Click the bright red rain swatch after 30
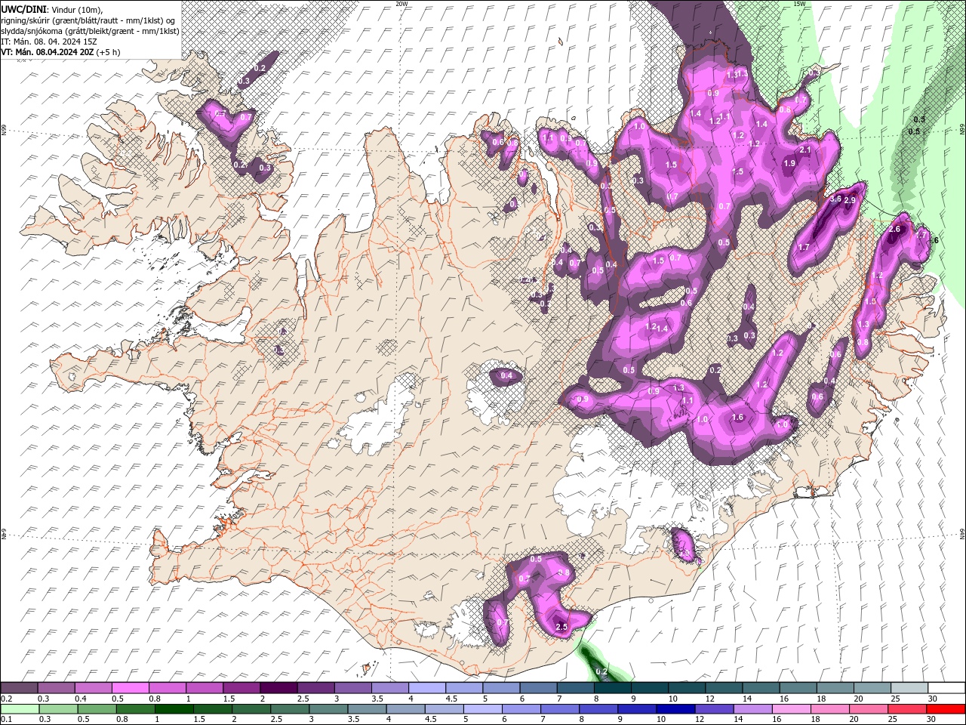 946,709
